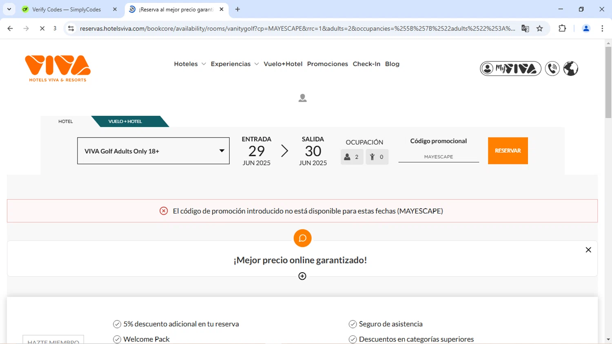Open the Promociones page
This screenshot has width=612, height=344.
328,64
